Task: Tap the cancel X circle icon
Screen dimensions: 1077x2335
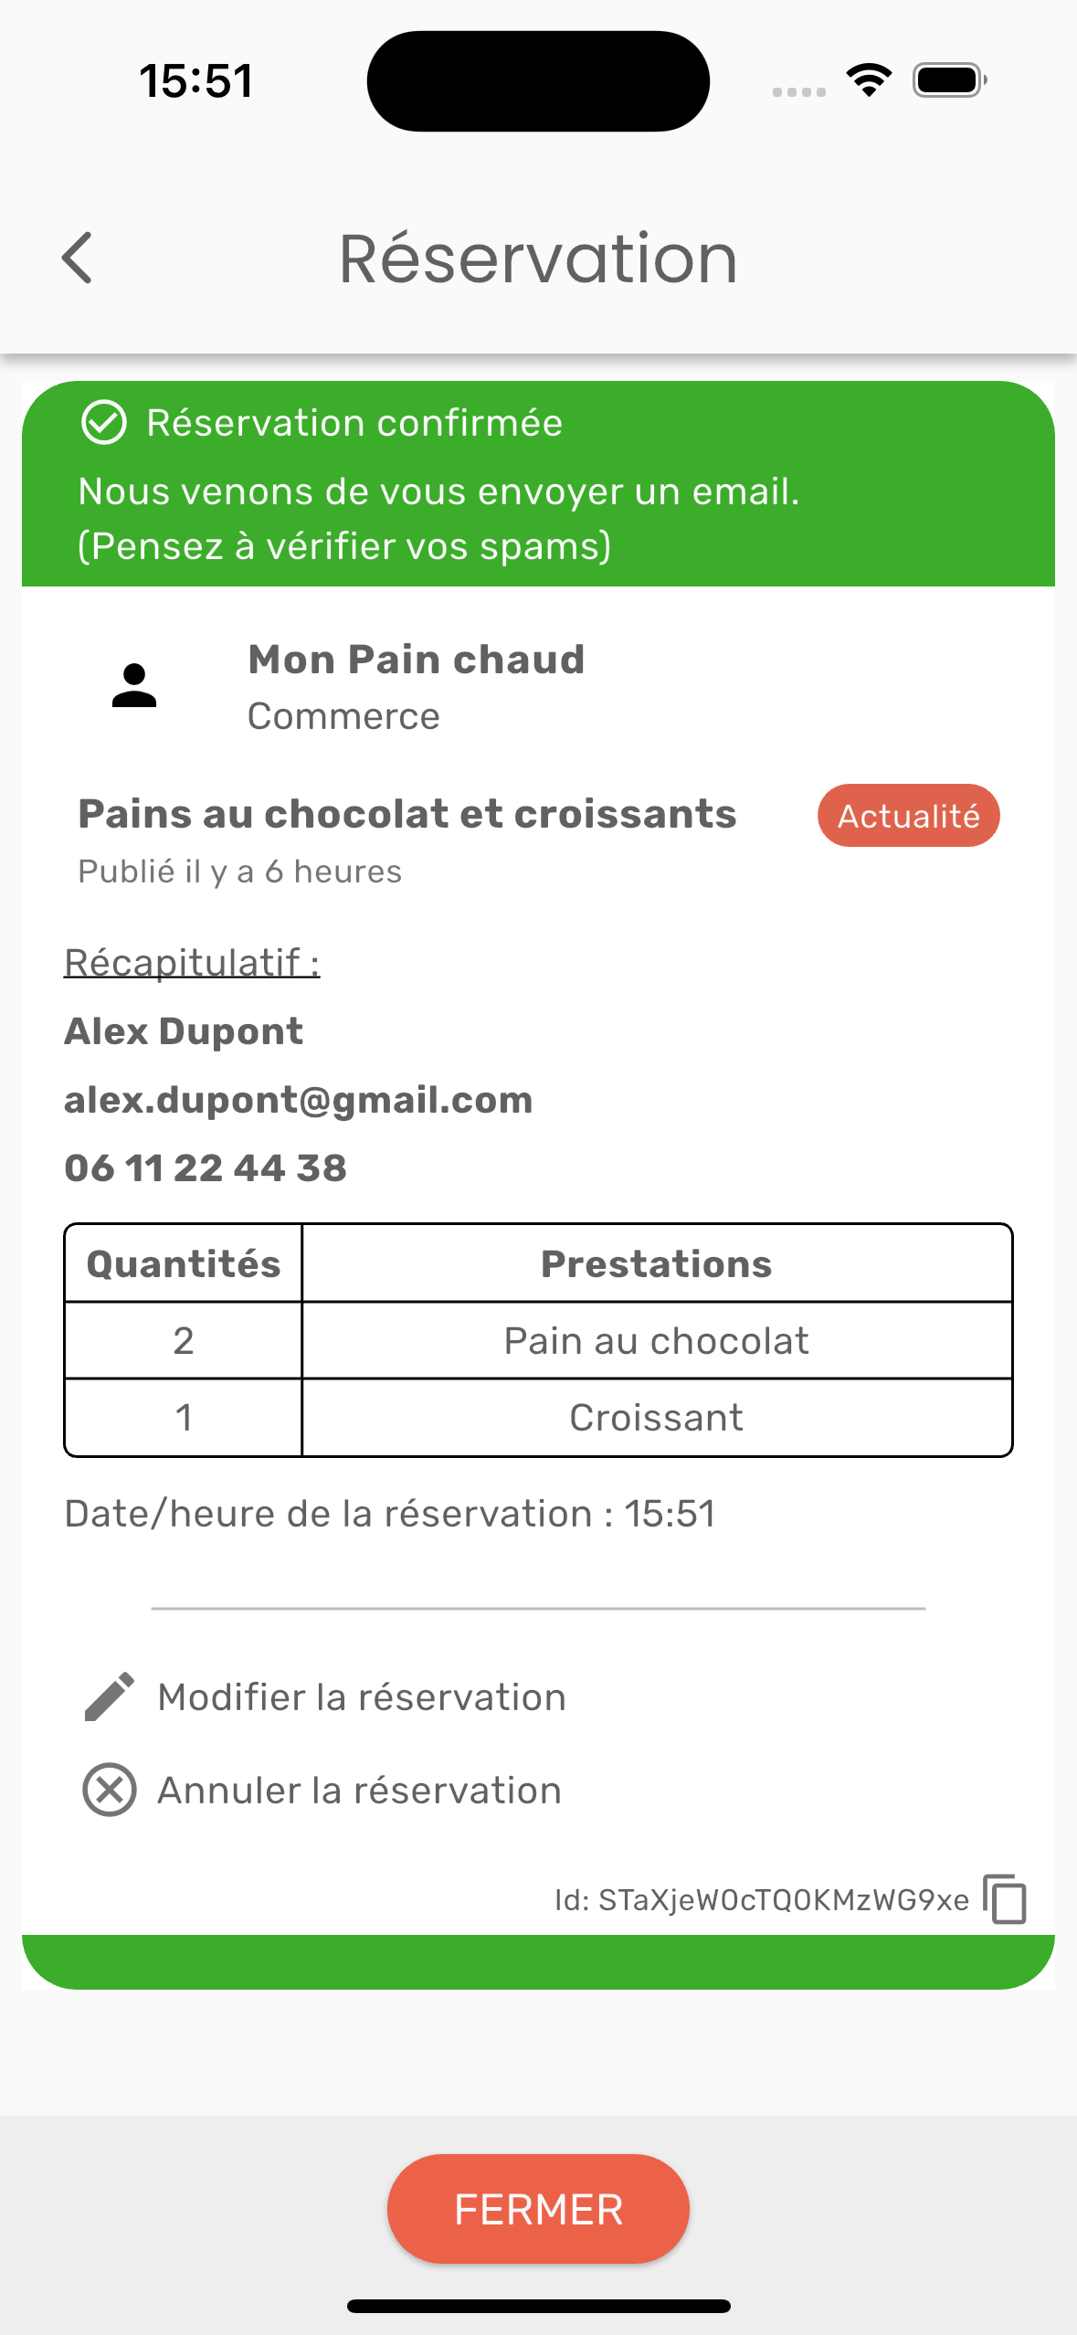Action: tap(110, 1790)
